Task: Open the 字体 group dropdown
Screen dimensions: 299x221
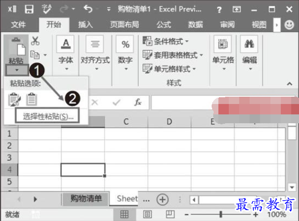Action: click(x=67, y=69)
